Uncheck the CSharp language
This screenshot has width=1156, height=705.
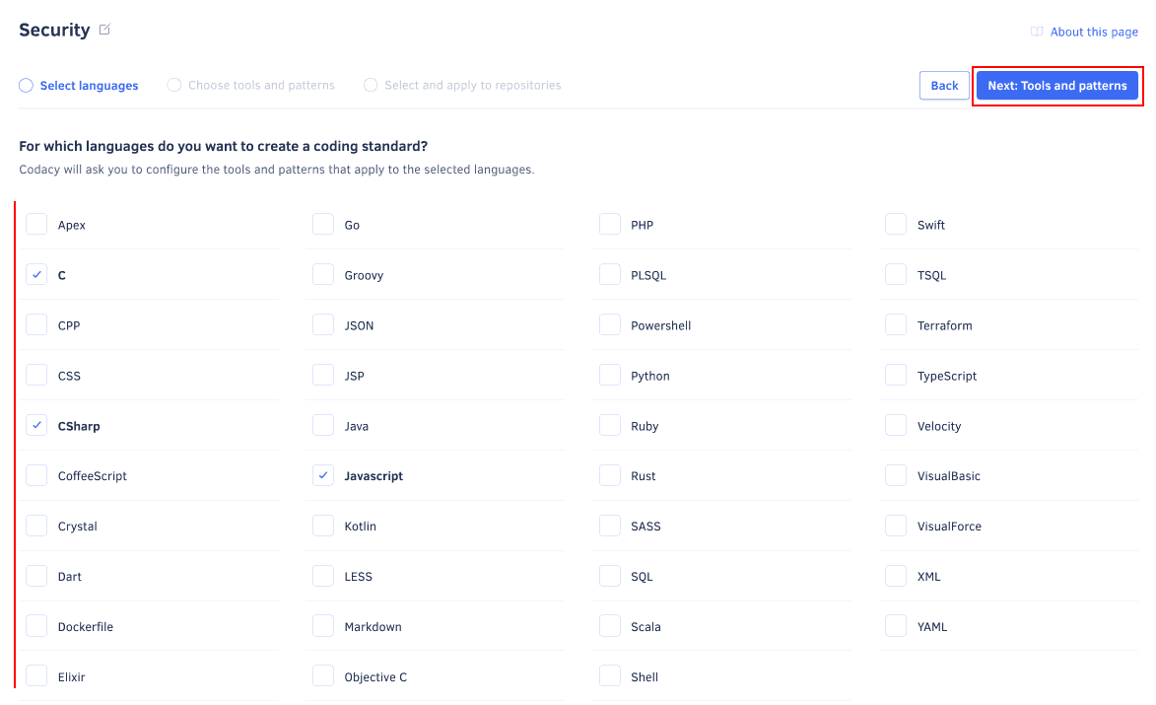click(36, 425)
